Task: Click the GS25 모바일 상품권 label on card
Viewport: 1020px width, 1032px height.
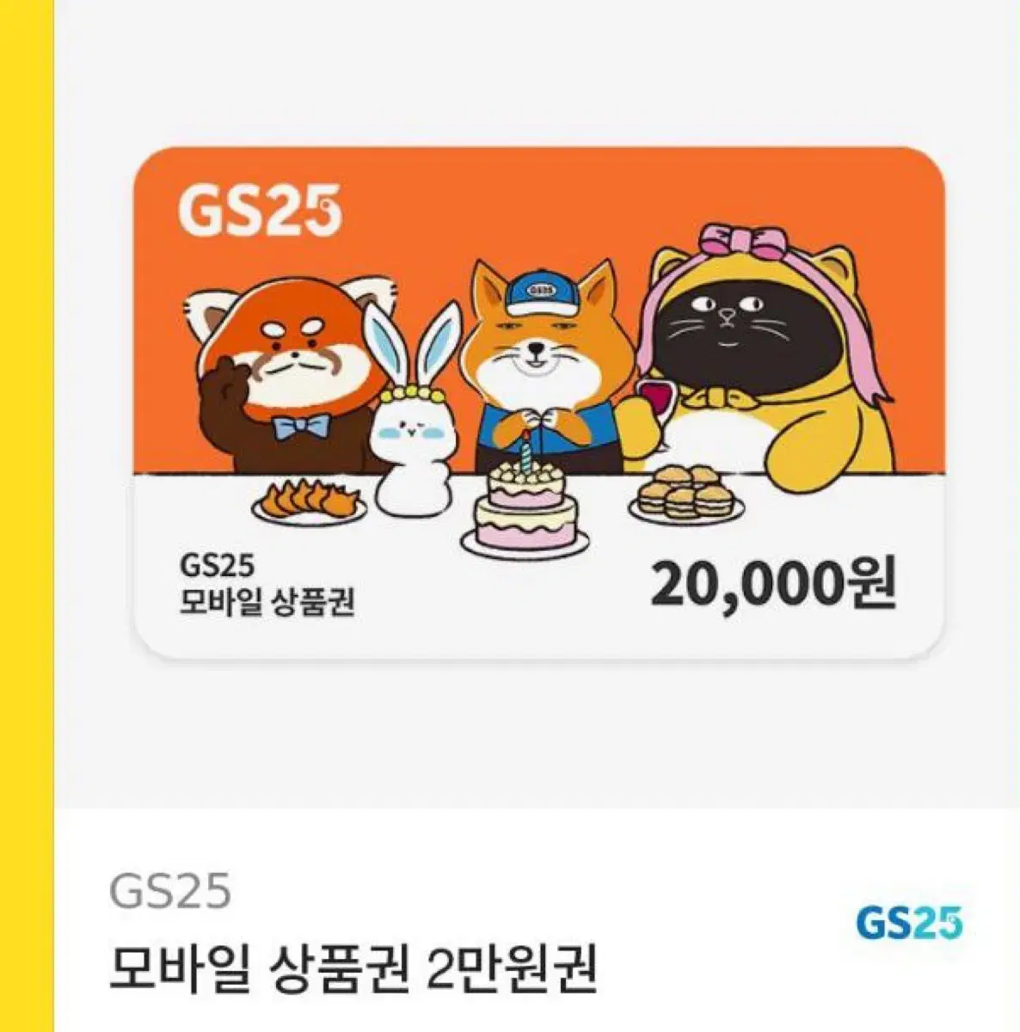Action: pos(267,584)
